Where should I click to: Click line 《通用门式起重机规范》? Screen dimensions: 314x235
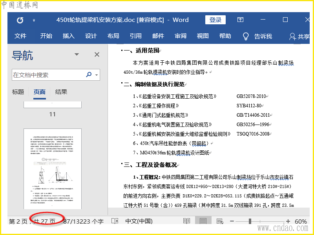tap(161, 115)
